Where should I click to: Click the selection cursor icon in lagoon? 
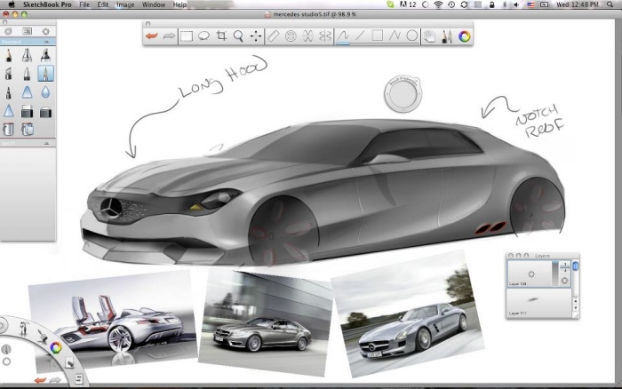tap(69, 362)
